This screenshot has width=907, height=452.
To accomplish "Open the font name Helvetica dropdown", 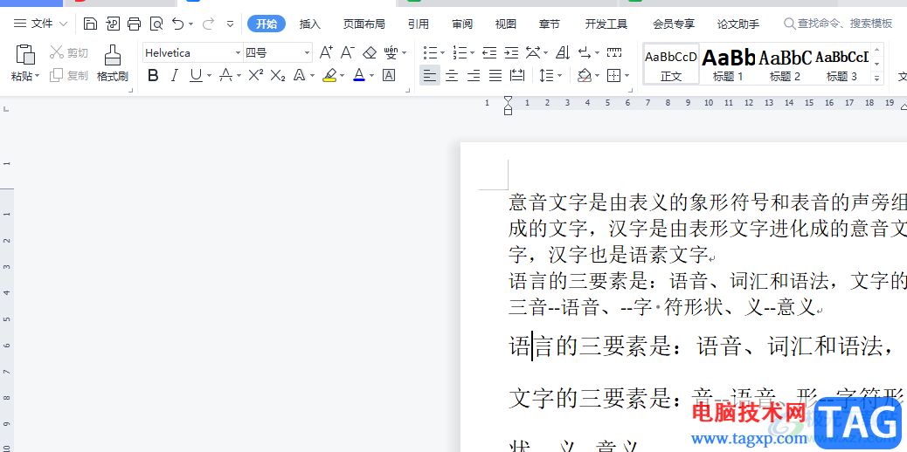I will pyautogui.click(x=238, y=53).
